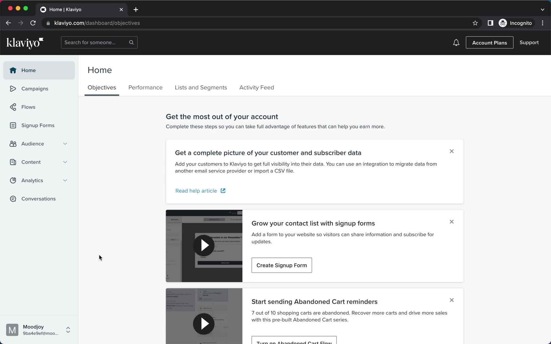
Task: Click the Read help article link
Action: [196, 191]
